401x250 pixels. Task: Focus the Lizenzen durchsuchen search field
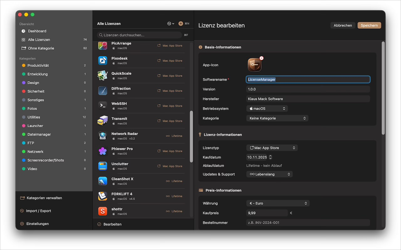point(139,35)
